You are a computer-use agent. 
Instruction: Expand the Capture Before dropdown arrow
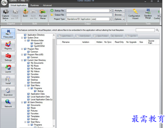pyautogui.click(x=6, y=20)
